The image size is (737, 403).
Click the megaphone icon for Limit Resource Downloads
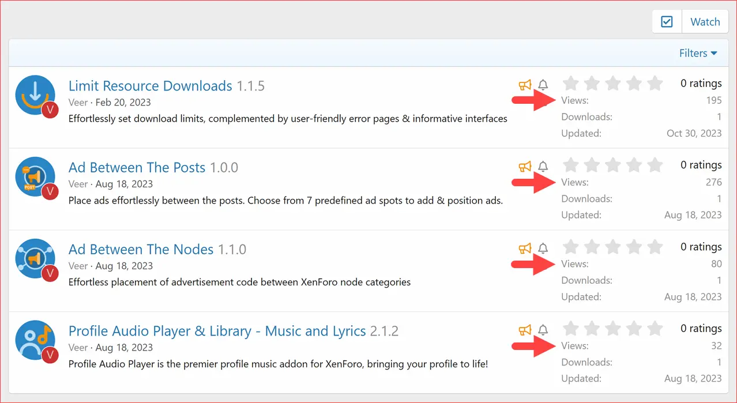point(525,84)
